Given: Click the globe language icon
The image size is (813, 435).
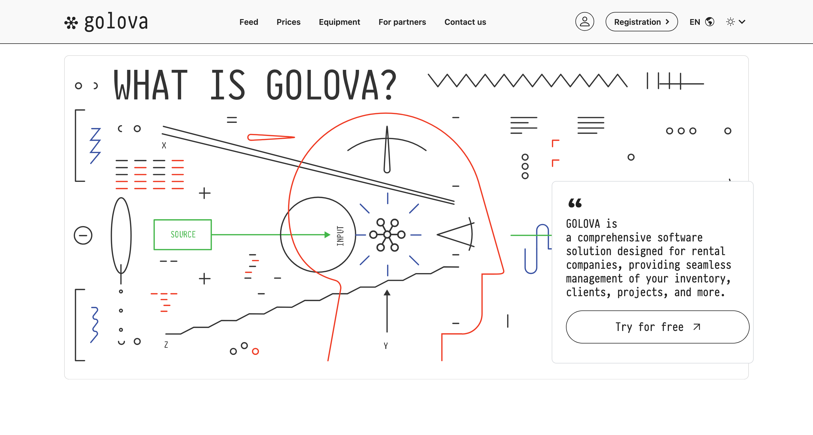Looking at the screenshot, I should point(710,22).
